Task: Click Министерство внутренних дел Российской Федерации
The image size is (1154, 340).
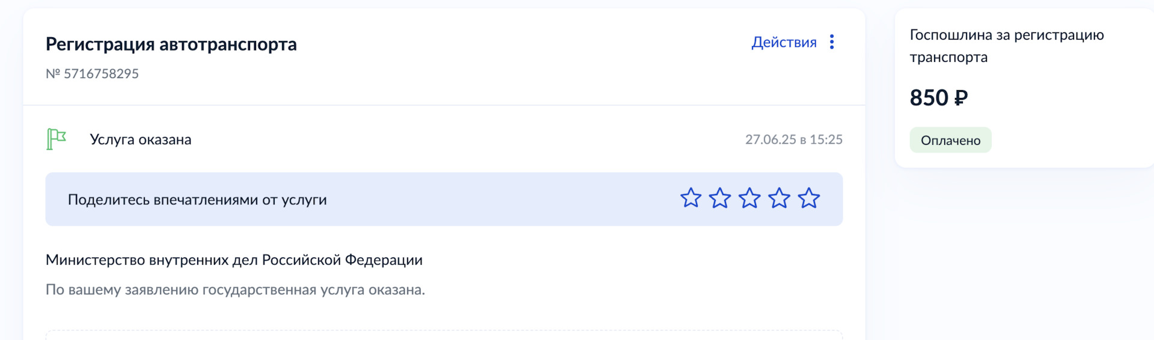Action: point(234,260)
